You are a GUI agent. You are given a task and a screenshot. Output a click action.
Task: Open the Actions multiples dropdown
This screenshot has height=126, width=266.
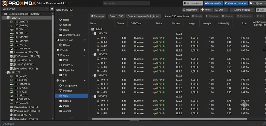242,10
